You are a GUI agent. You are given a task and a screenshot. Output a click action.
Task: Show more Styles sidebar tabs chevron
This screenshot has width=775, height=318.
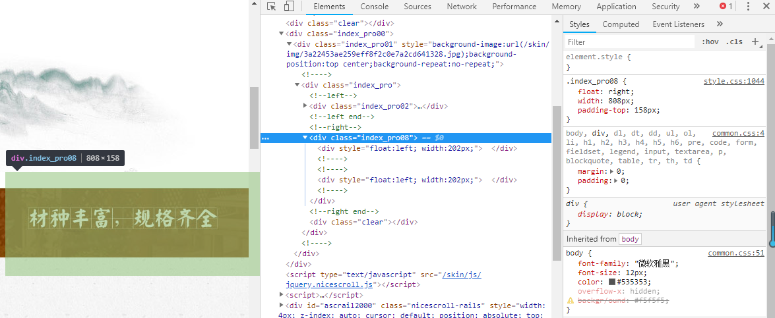point(720,24)
